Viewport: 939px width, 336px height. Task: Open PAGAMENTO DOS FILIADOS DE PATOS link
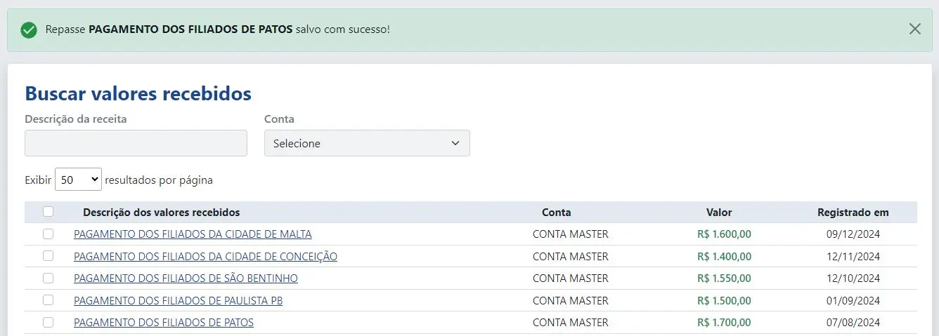tap(164, 323)
